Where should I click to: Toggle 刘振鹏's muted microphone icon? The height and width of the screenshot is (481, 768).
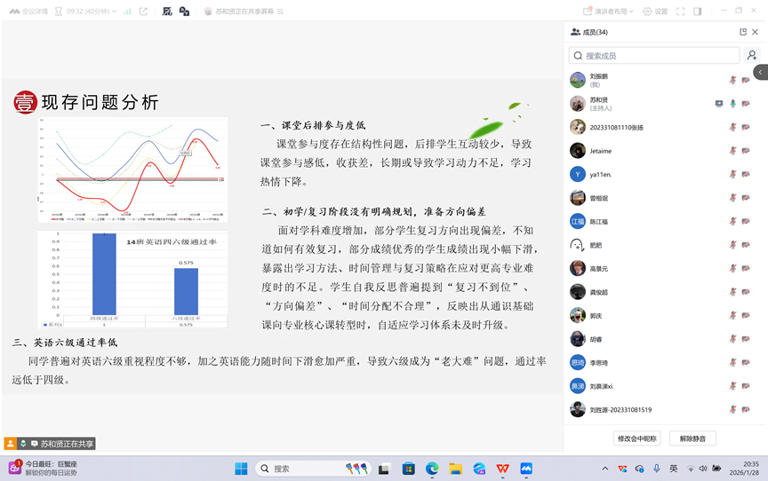tap(733, 80)
